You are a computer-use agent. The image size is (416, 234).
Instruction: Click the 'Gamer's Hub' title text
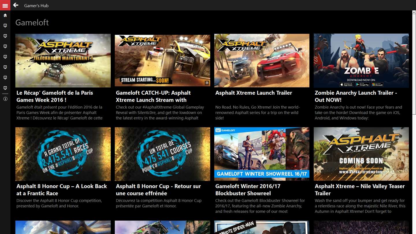36,5
